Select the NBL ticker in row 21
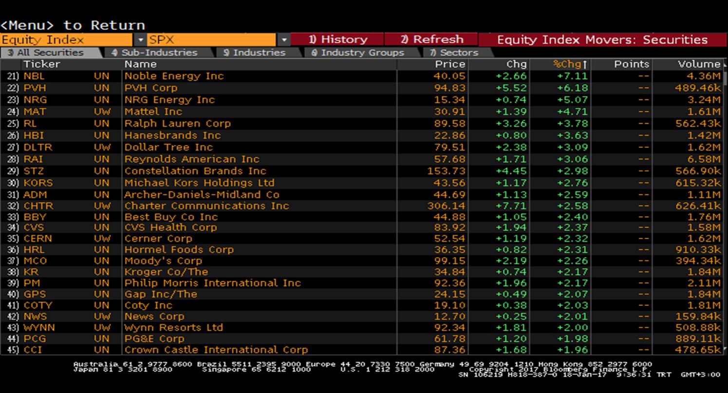 [34, 76]
